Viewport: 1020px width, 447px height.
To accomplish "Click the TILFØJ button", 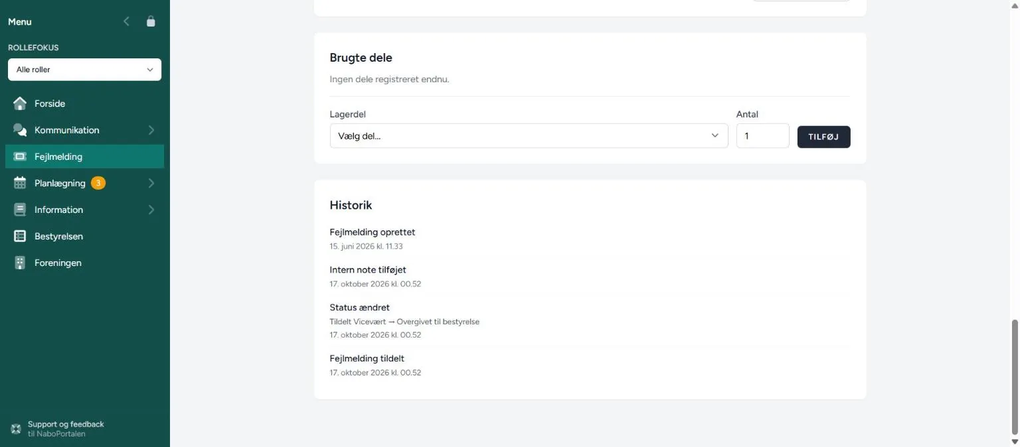I will 823,137.
